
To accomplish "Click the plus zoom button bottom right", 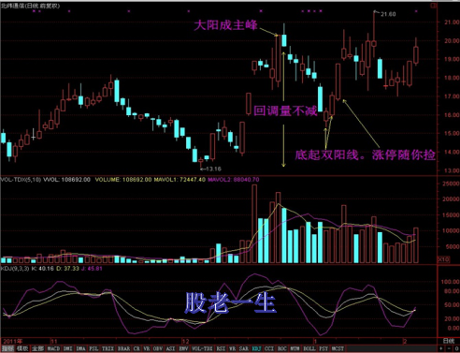I will coord(441,348).
